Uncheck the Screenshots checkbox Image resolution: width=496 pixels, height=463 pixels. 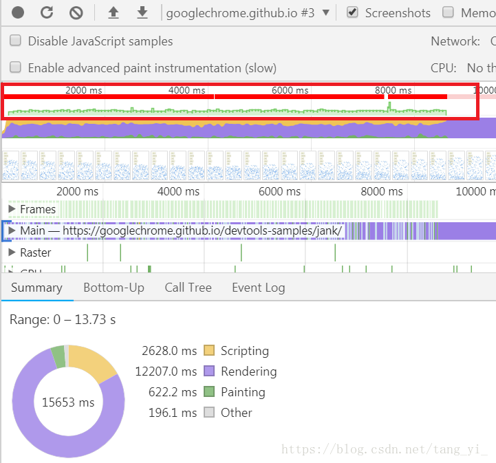click(x=352, y=12)
